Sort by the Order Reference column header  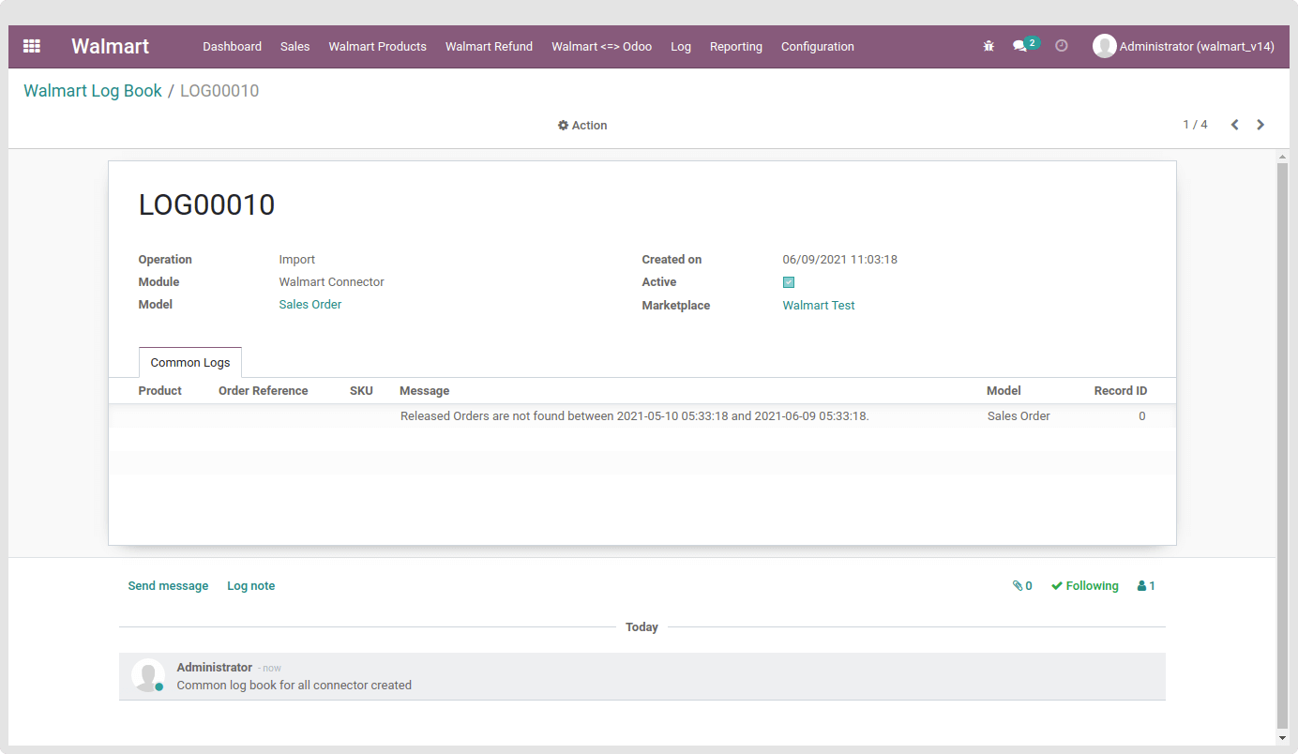tap(264, 391)
